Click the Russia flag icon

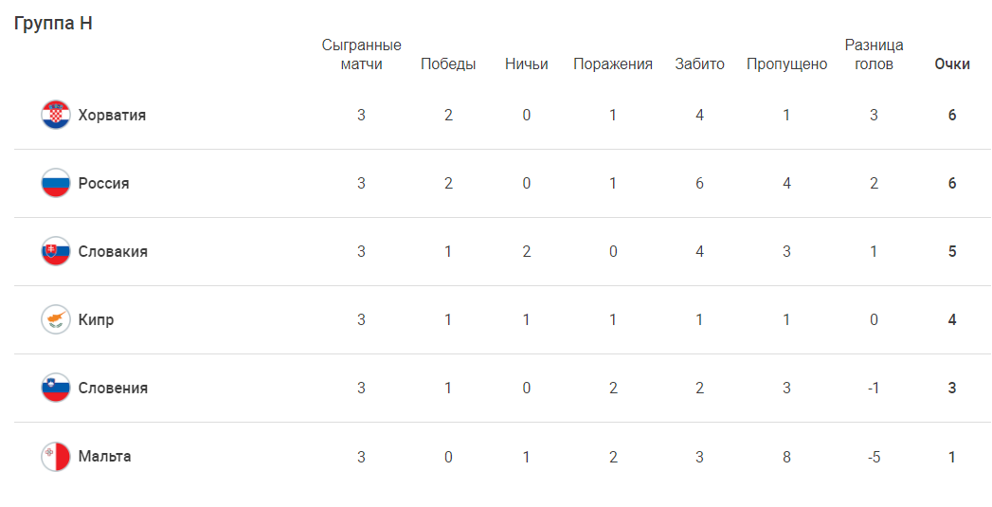pos(56,183)
